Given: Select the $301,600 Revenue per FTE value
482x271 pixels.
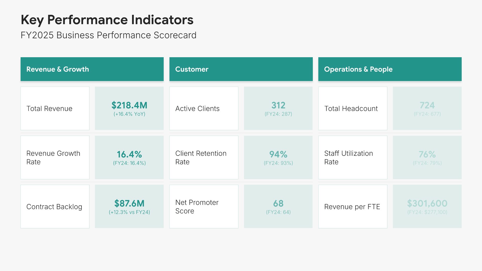Looking at the screenshot, I should (427, 204).
